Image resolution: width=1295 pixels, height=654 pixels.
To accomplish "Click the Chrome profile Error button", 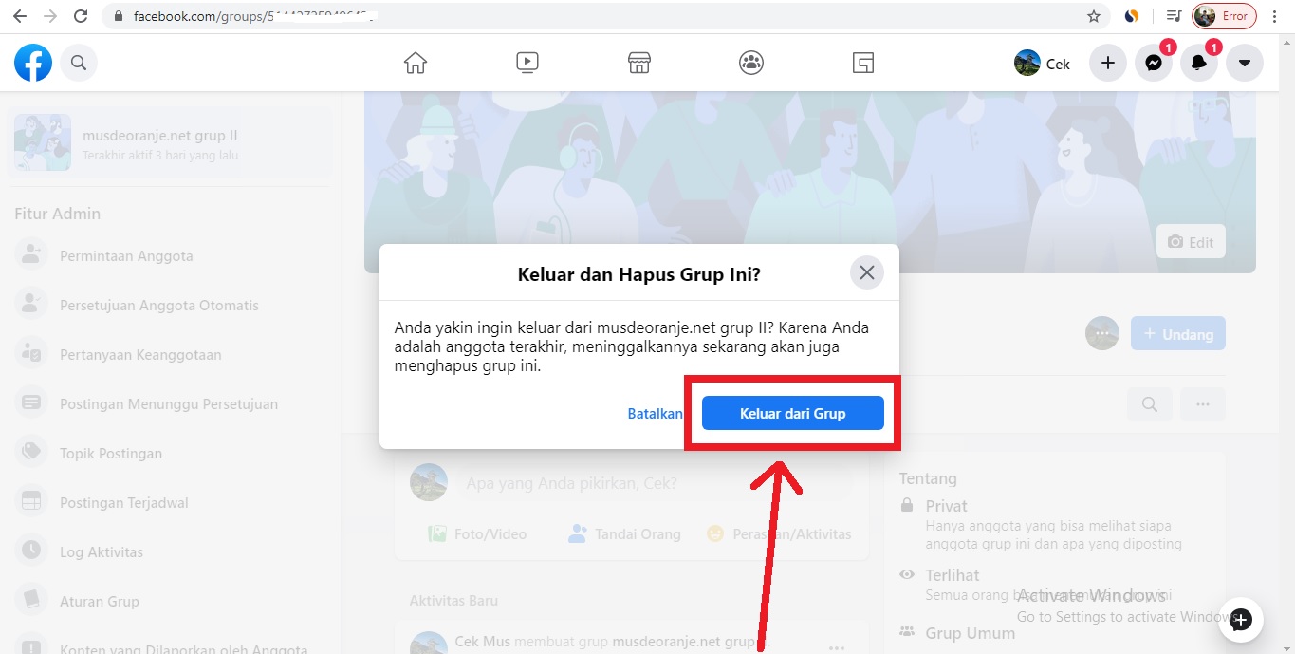I will pos(1225,16).
